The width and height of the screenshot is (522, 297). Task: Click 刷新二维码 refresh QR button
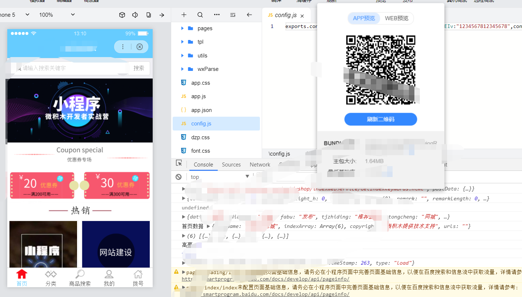click(381, 119)
